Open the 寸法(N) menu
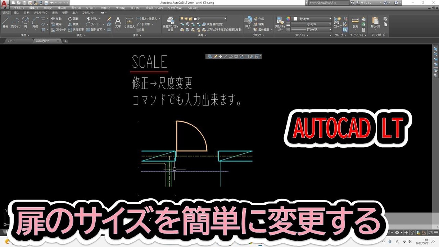Image resolution: width=439 pixels, height=247 pixels. [x=121, y=8]
